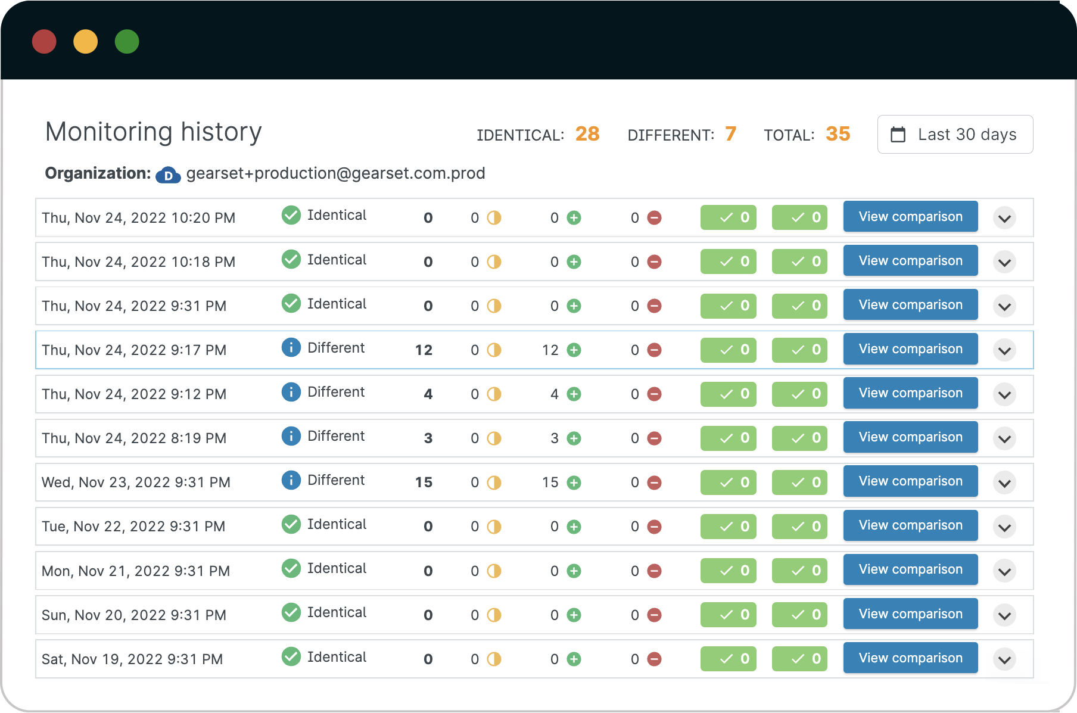Viewport: 1077px width, 713px height.
Task: Click the green plus added icon showing 15 on Nov 23
Action: coord(574,482)
